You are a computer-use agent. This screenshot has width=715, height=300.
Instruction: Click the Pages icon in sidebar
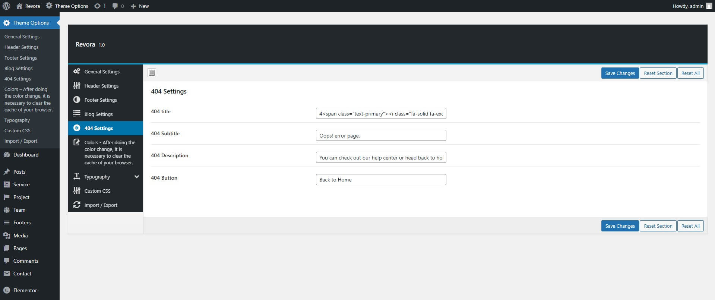[x=7, y=248]
